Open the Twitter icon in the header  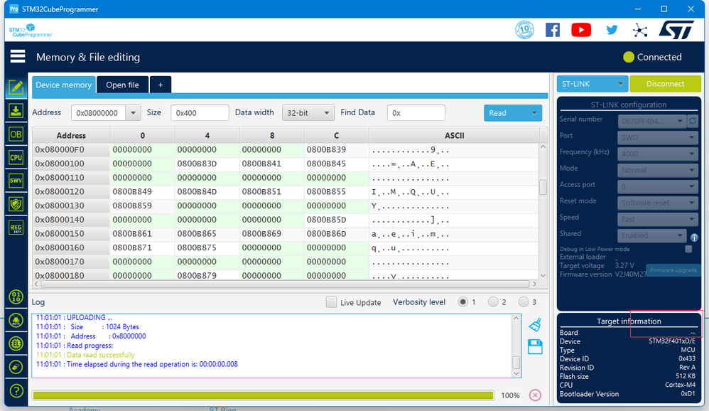click(612, 30)
